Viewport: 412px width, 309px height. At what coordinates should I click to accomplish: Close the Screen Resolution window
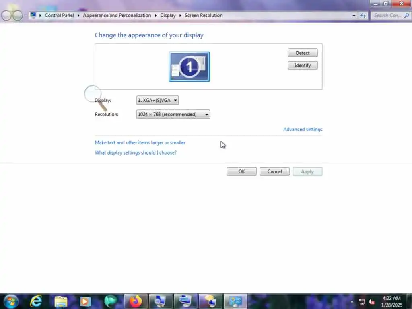(401, 3)
